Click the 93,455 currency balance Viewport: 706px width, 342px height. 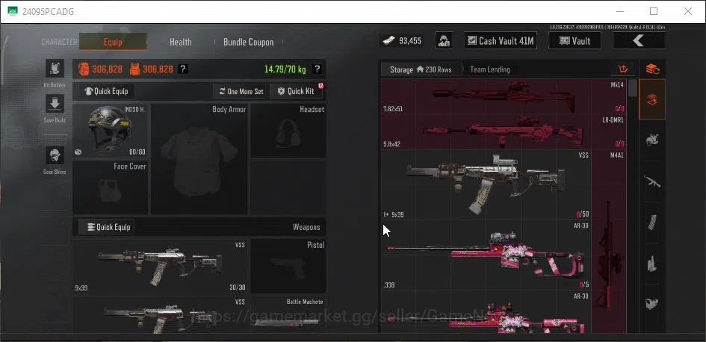click(x=410, y=41)
